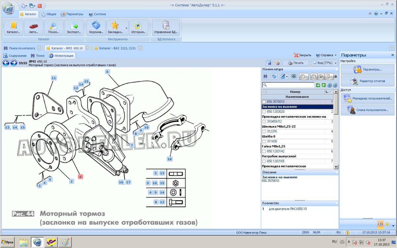The height and width of the screenshot is (248, 397).
Task: Click the red power icon in quick access toolbar
Action: [40, 6]
